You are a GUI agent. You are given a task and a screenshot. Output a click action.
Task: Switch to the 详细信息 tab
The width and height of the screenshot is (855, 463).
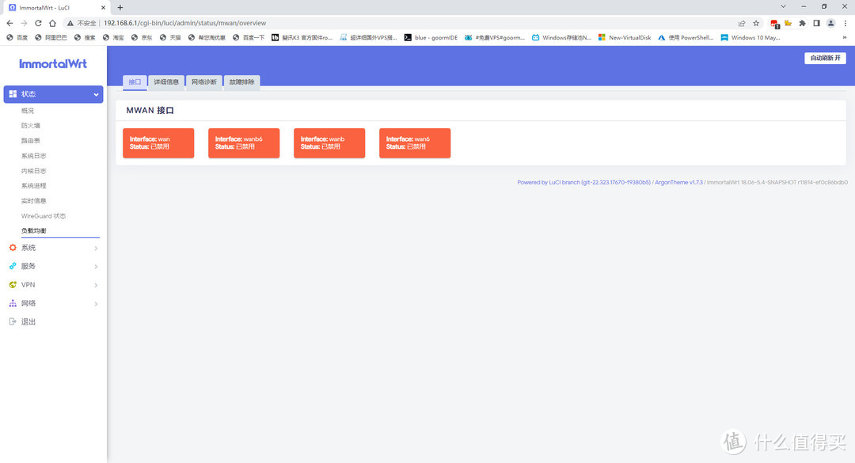[166, 82]
